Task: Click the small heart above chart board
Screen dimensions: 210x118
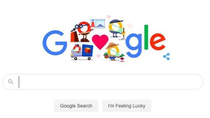Action: point(109,17)
